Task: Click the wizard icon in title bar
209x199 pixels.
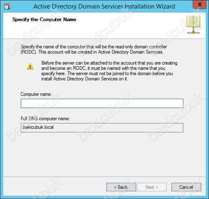Action: [7, 6]
